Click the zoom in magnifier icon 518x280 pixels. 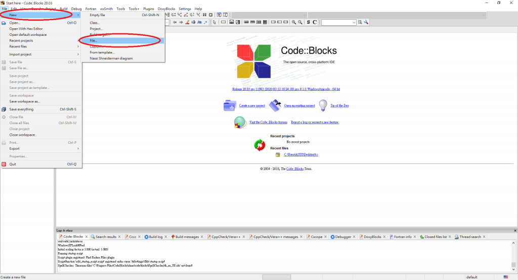(294, 22)
